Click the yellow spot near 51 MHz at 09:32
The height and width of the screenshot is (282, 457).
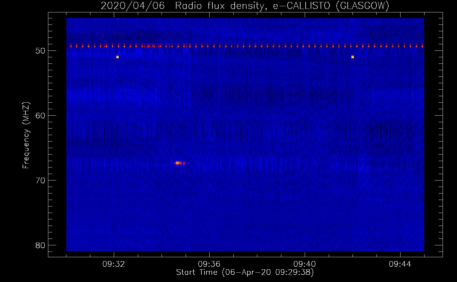point(117,57)
